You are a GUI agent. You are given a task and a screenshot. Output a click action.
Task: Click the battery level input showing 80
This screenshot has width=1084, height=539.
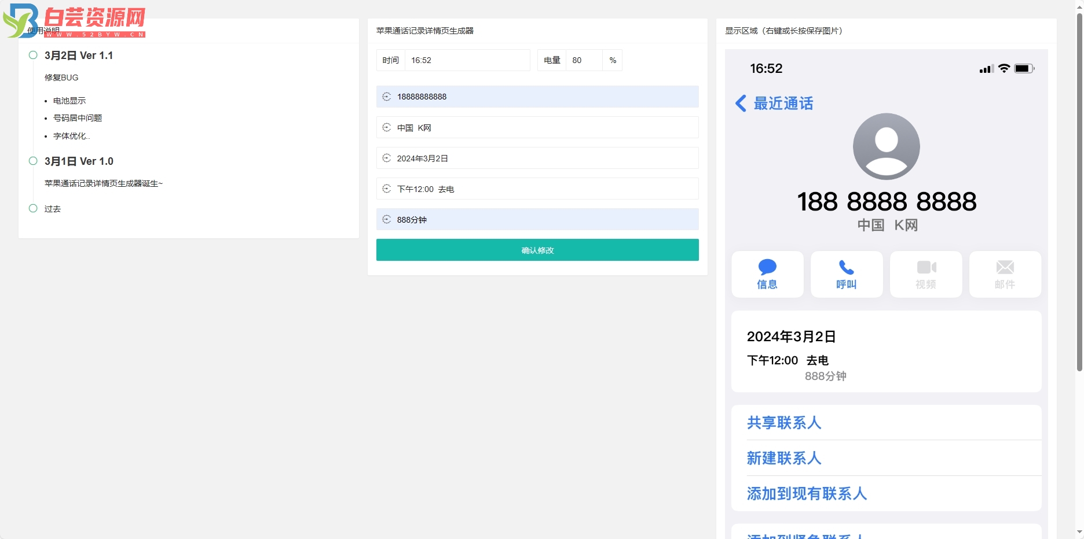pyautogui.click(x=584, y=60)
